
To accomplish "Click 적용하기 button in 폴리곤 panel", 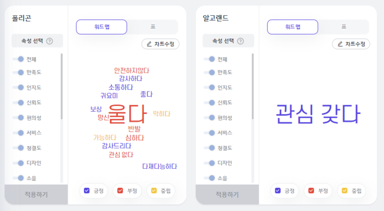I will (36, 195).
